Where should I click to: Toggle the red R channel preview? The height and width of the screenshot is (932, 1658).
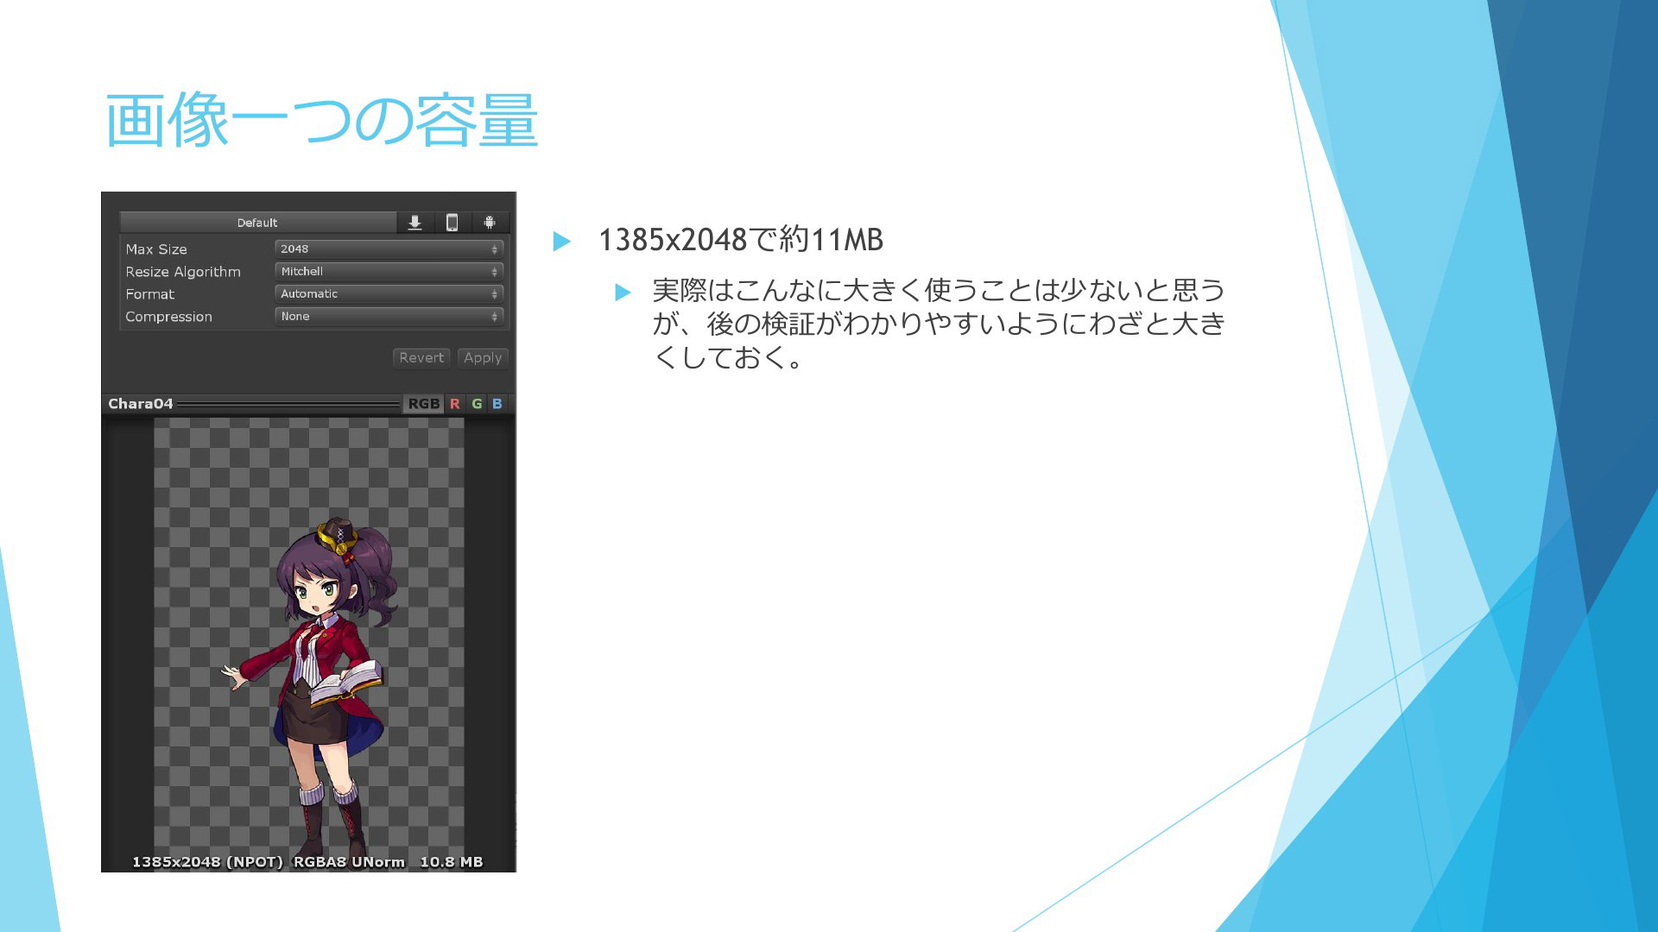point(455,404)
